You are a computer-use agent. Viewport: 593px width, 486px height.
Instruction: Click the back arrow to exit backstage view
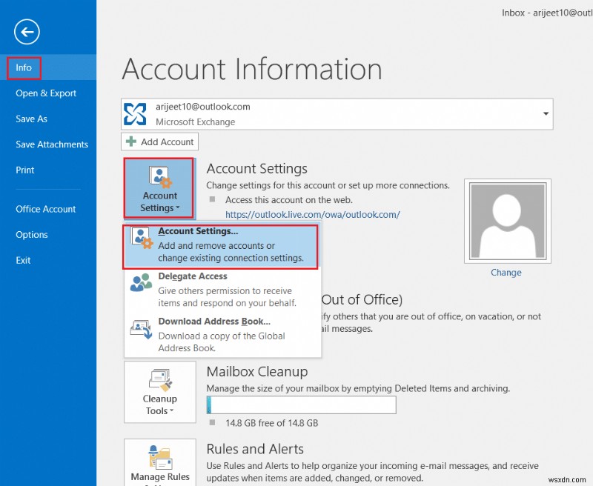click(26, 32)
